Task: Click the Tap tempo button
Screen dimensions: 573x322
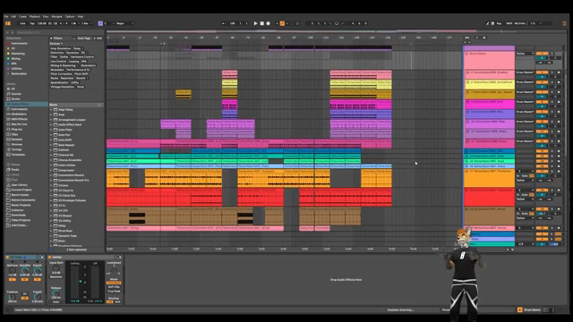Action: coord(32,23)
